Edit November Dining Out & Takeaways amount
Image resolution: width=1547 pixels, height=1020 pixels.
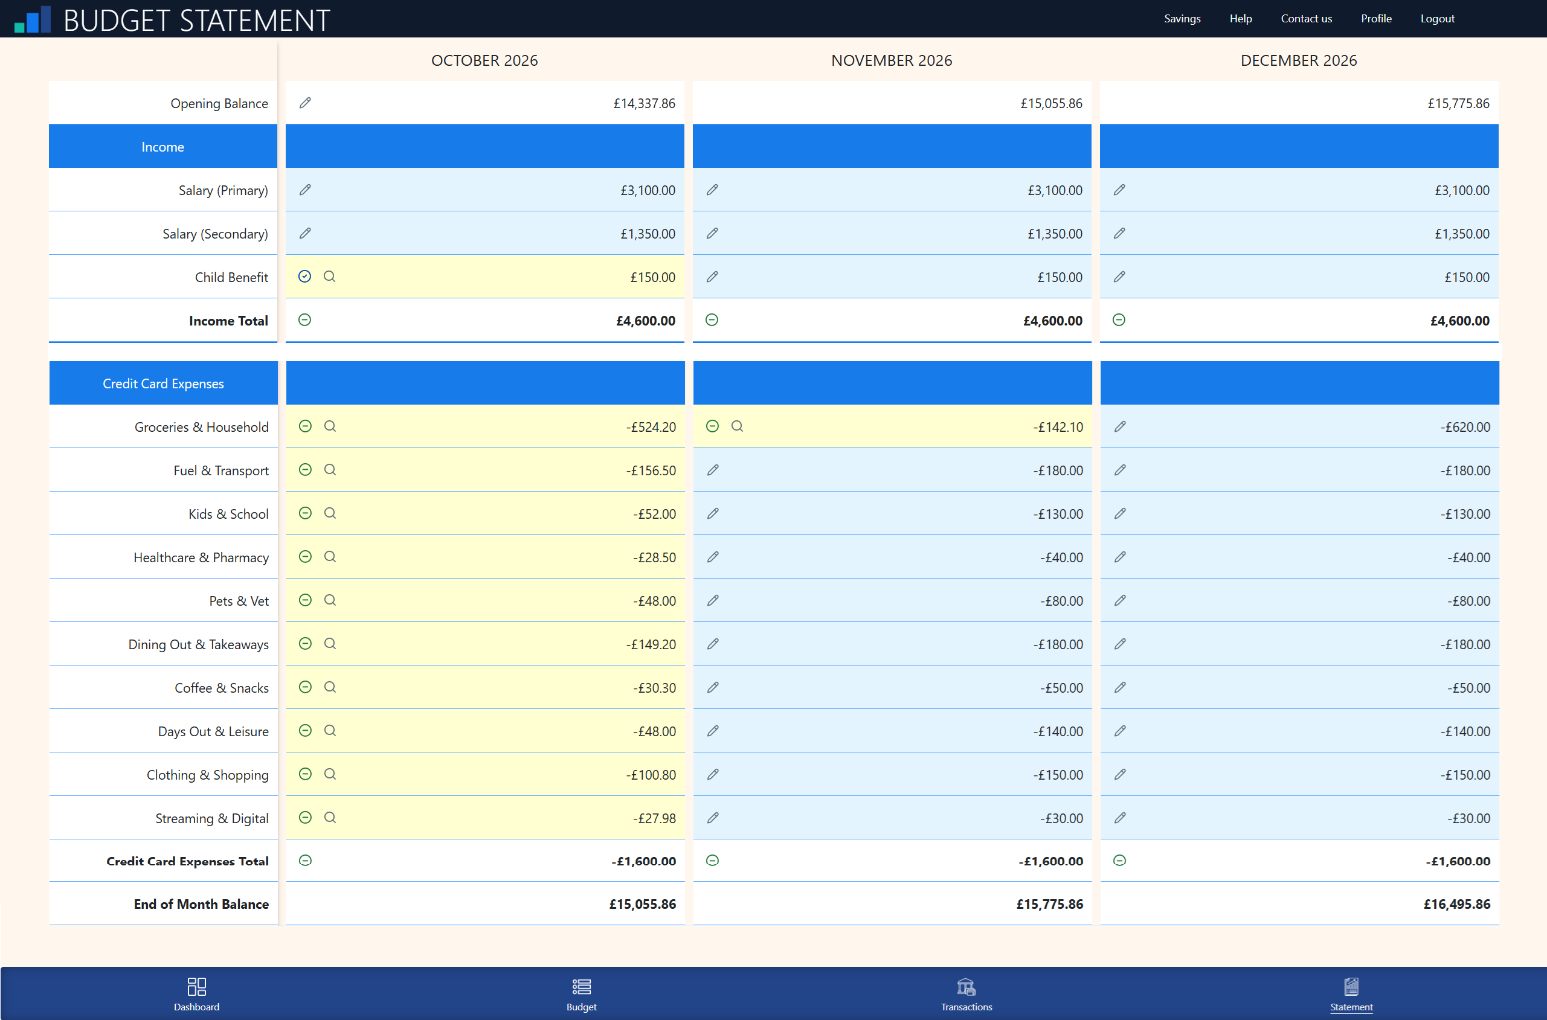point(713,644)
